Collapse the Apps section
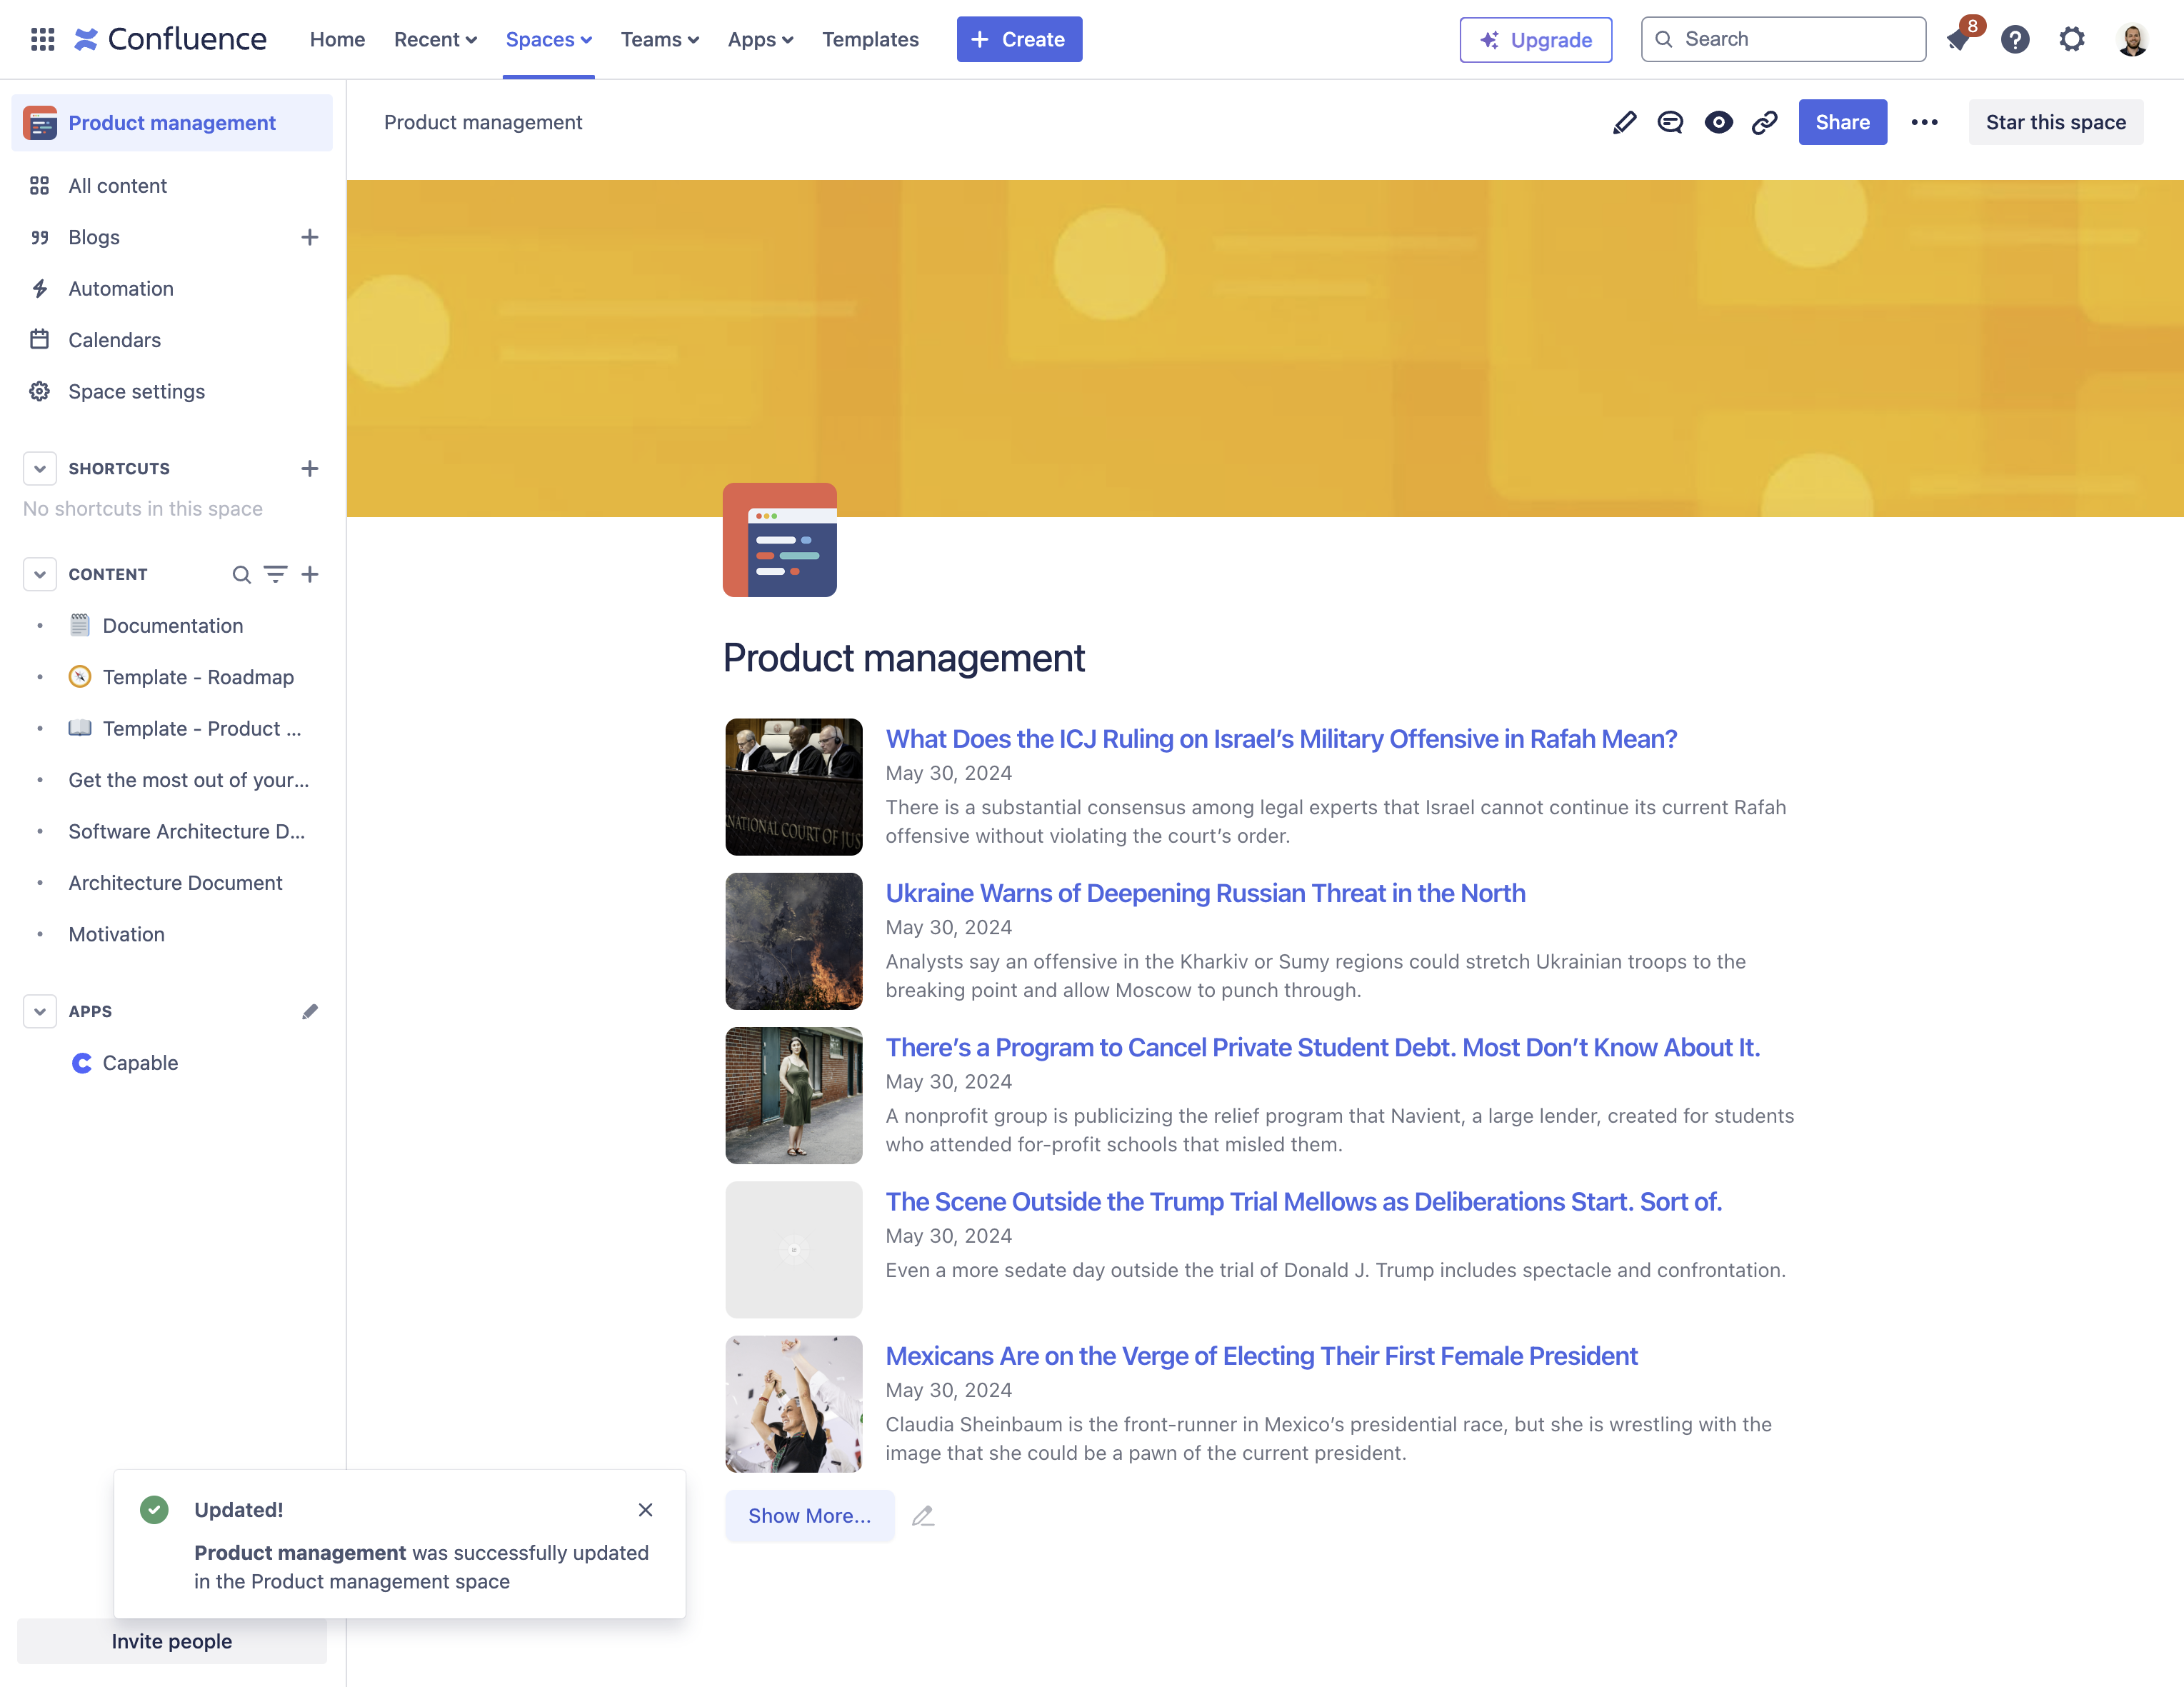 click(x=39, y=1011)
